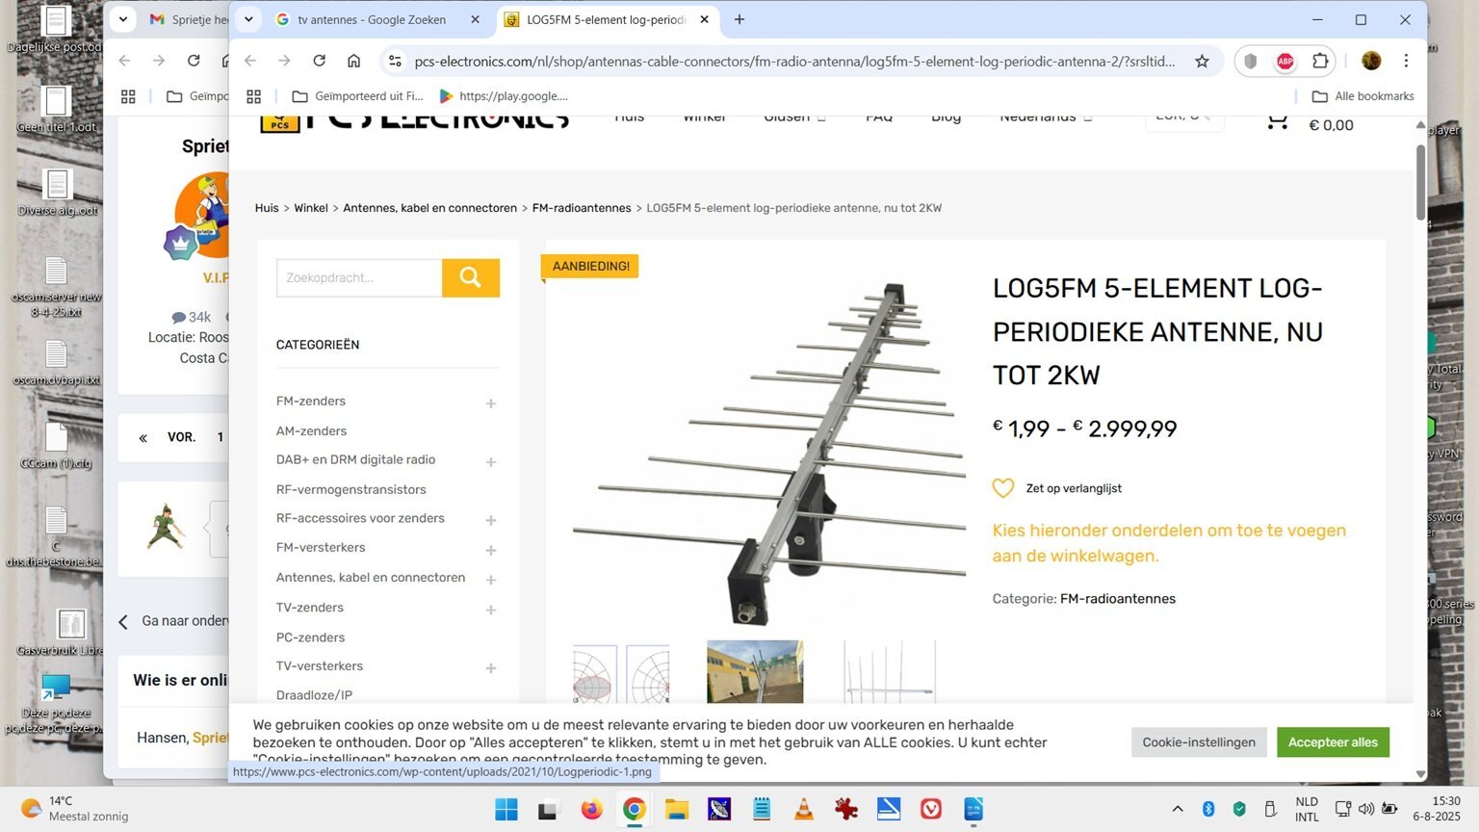Screen dimensions: 1479x832
Task: Open the tab list dropdown arrow
Action: [248, 19]
